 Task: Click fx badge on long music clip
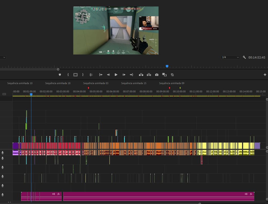(251, 194)
